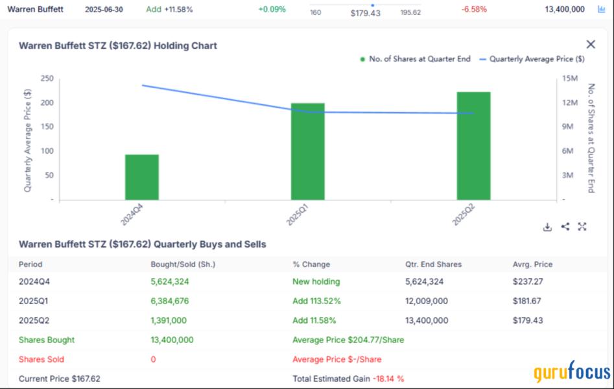Image resolution: width=614 pixels, height=389 pixels.
Task: Click the 2025-06-30 date in top row
Action: pos(104,10)
